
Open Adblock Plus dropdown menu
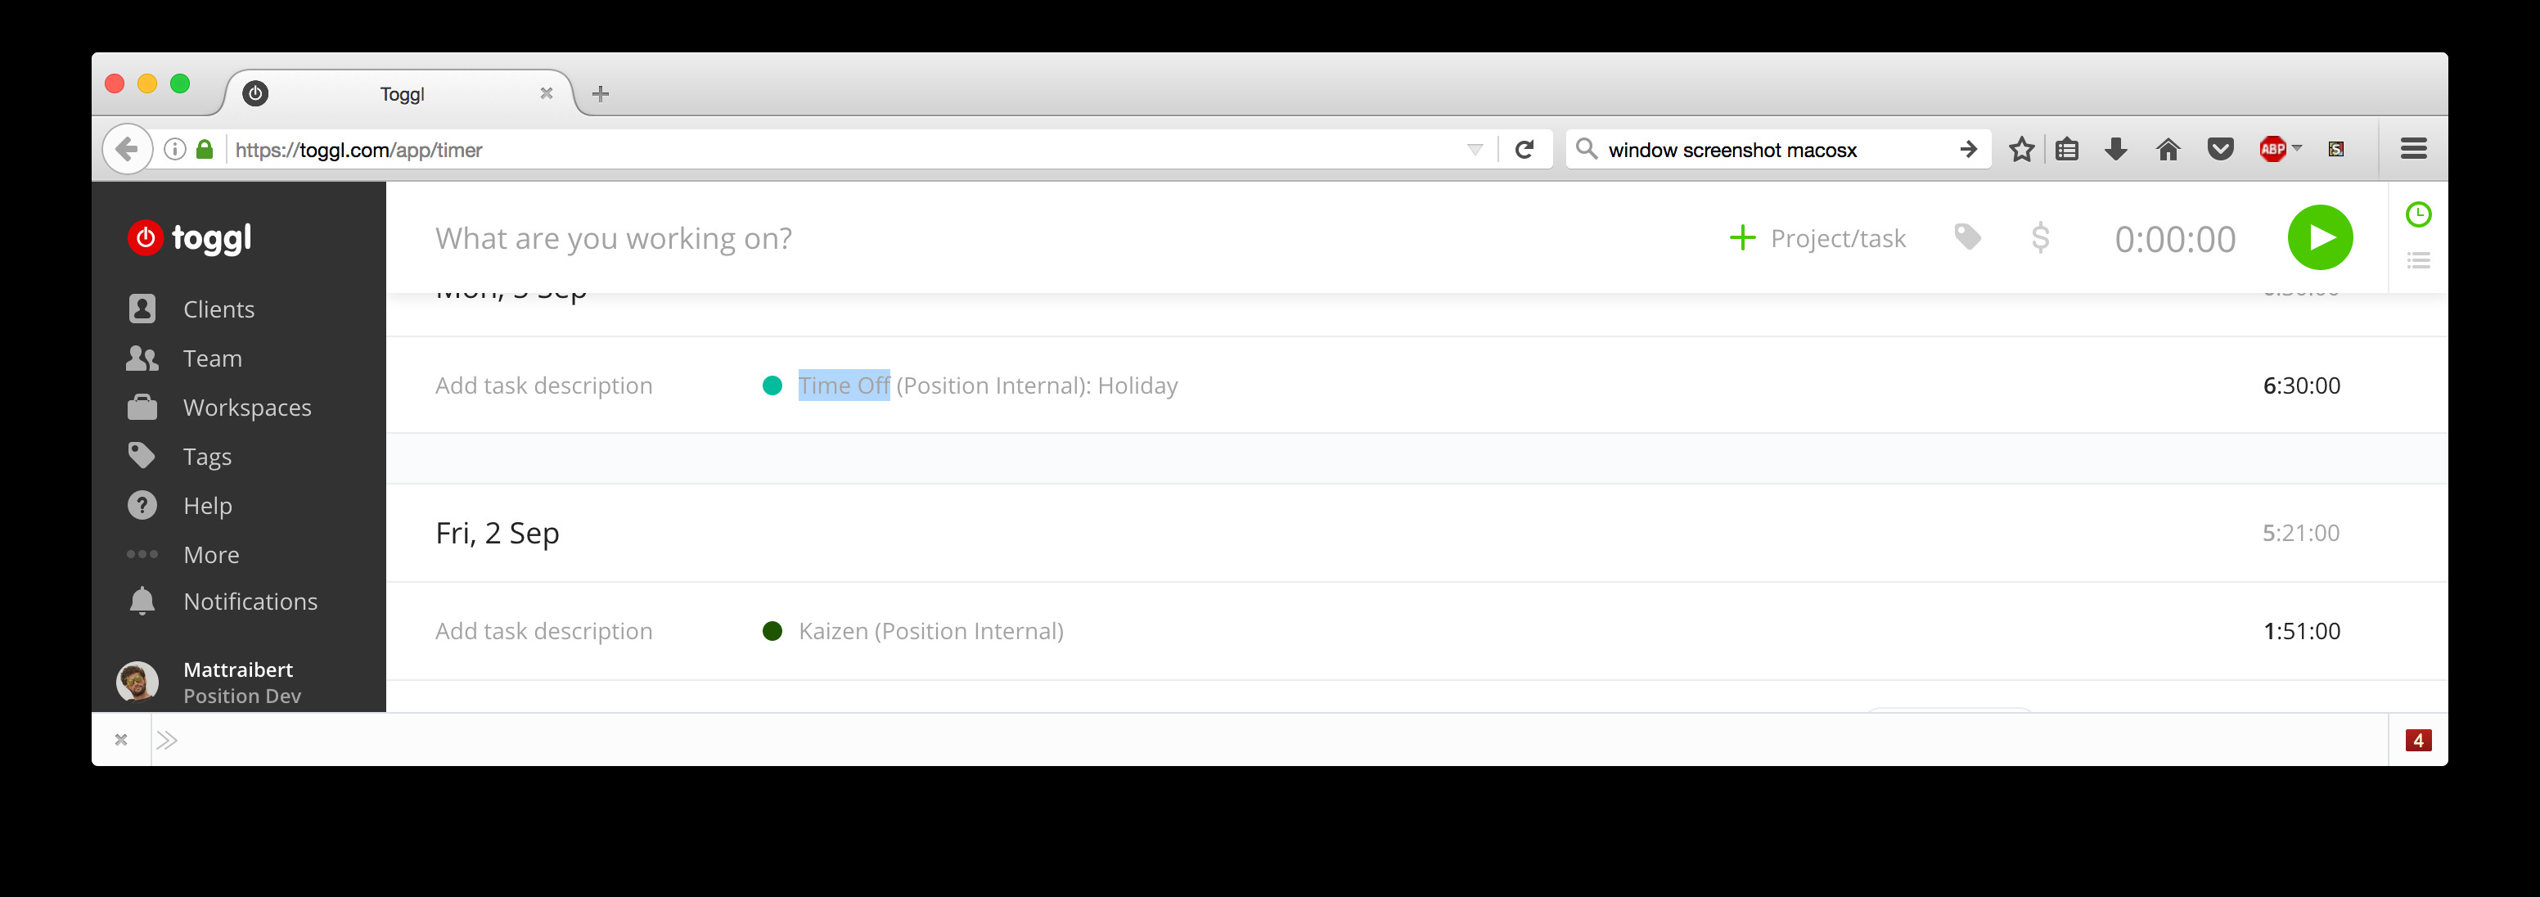(x=2298, y=149)
